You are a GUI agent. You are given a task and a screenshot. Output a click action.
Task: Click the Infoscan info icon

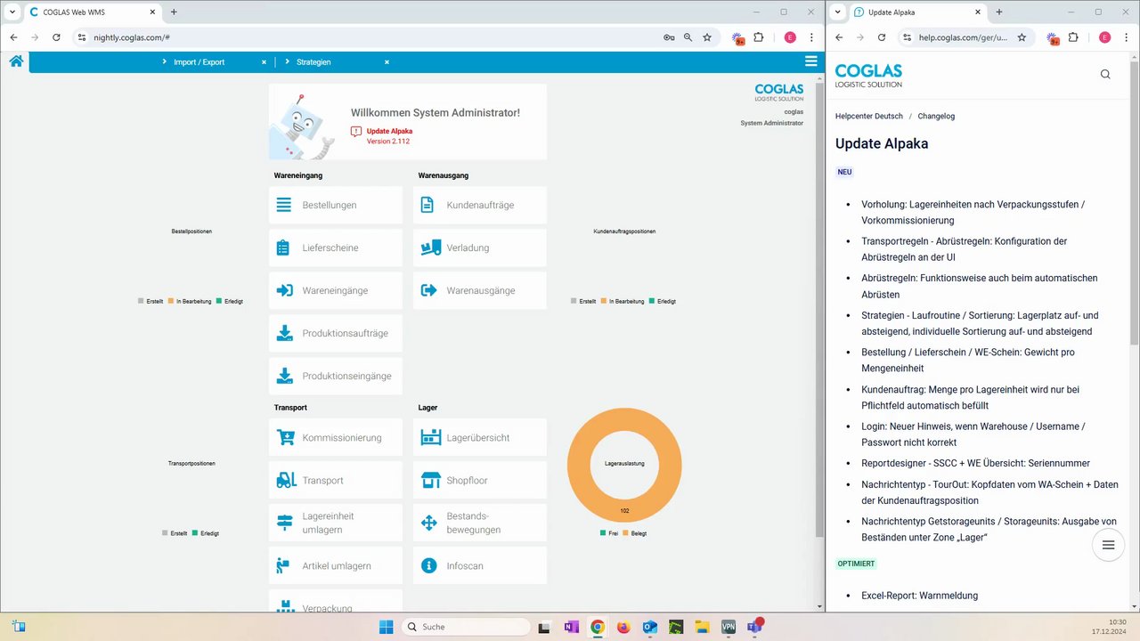pos(428,565)
